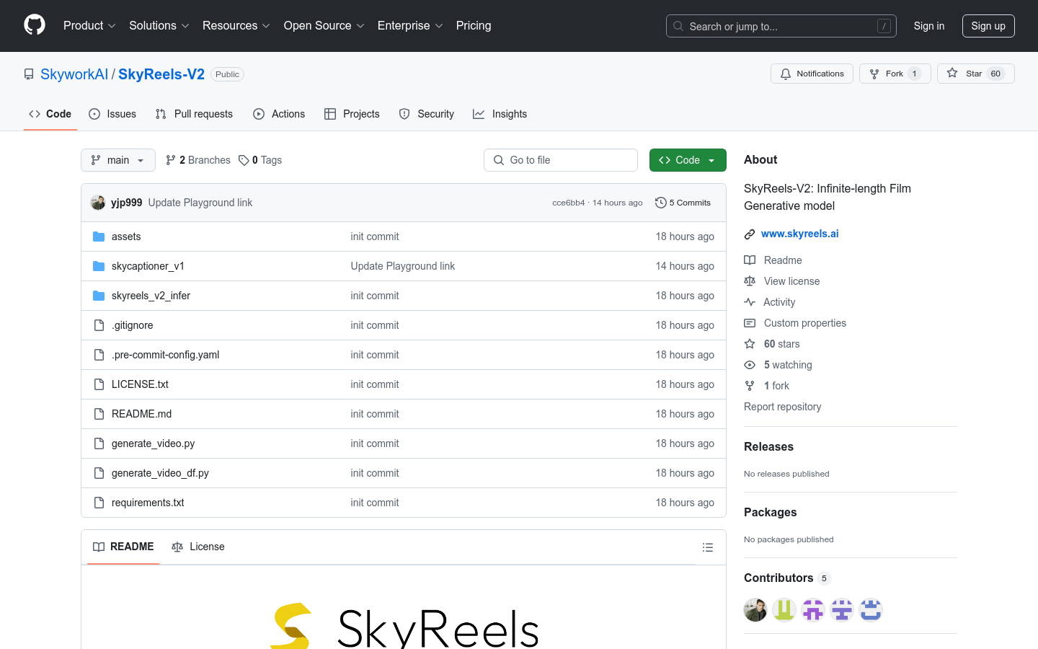Open the README.md file
The width and height of the screenshot is (1038, 649).
tap(141, 414)
